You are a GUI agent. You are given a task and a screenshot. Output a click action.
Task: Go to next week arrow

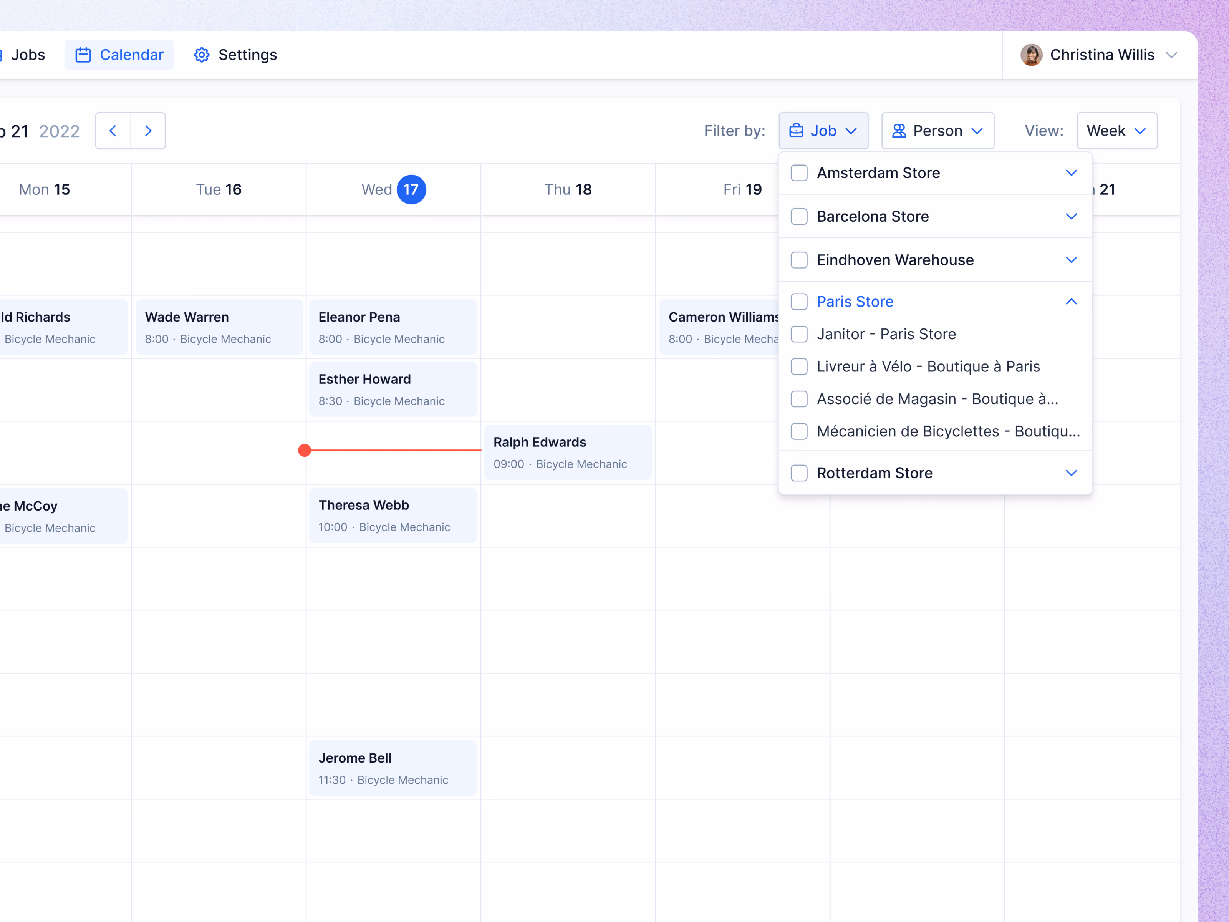coord(148,131)
